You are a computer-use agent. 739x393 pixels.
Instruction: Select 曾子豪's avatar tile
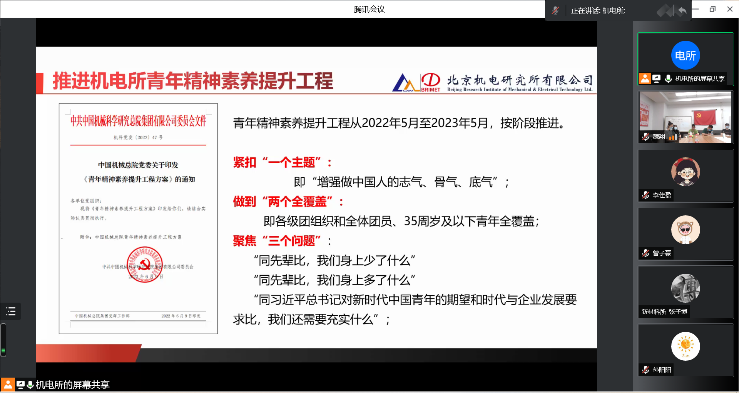685,230
